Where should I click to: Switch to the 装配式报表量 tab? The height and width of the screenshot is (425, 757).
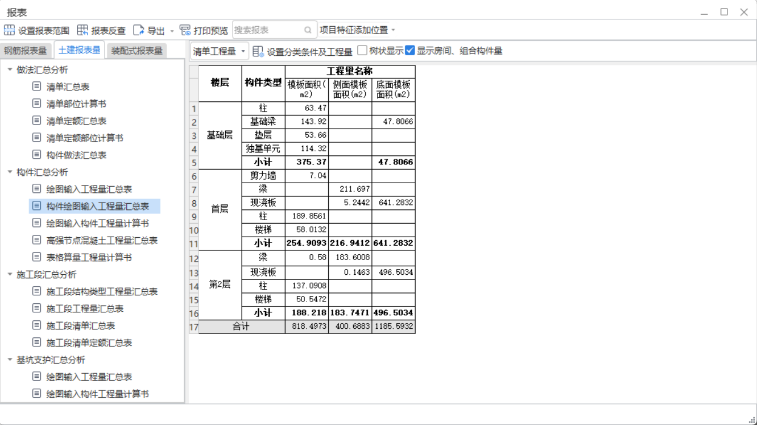(137, 51)
